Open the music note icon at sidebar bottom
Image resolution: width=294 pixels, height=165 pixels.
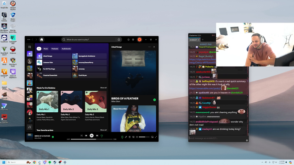pos(29,127)
